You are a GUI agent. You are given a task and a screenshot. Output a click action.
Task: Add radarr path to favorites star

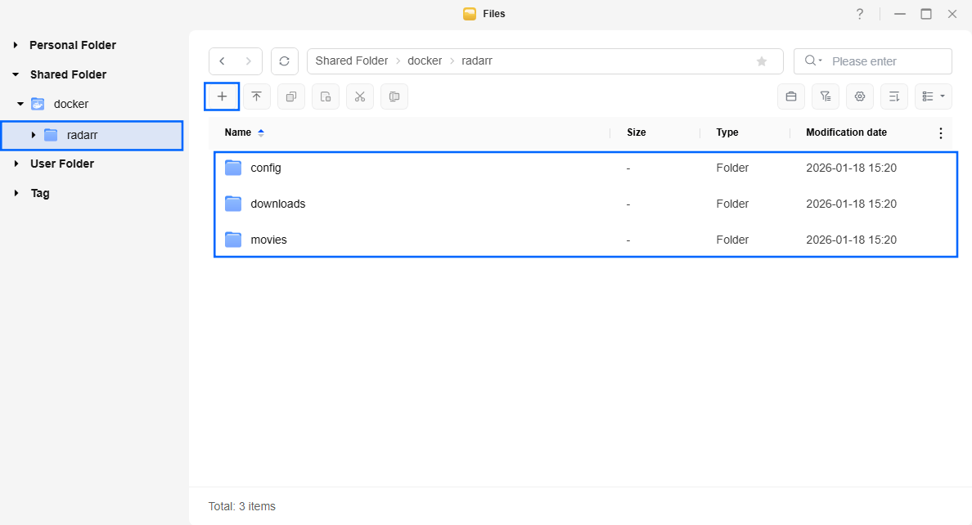(762, 61)
